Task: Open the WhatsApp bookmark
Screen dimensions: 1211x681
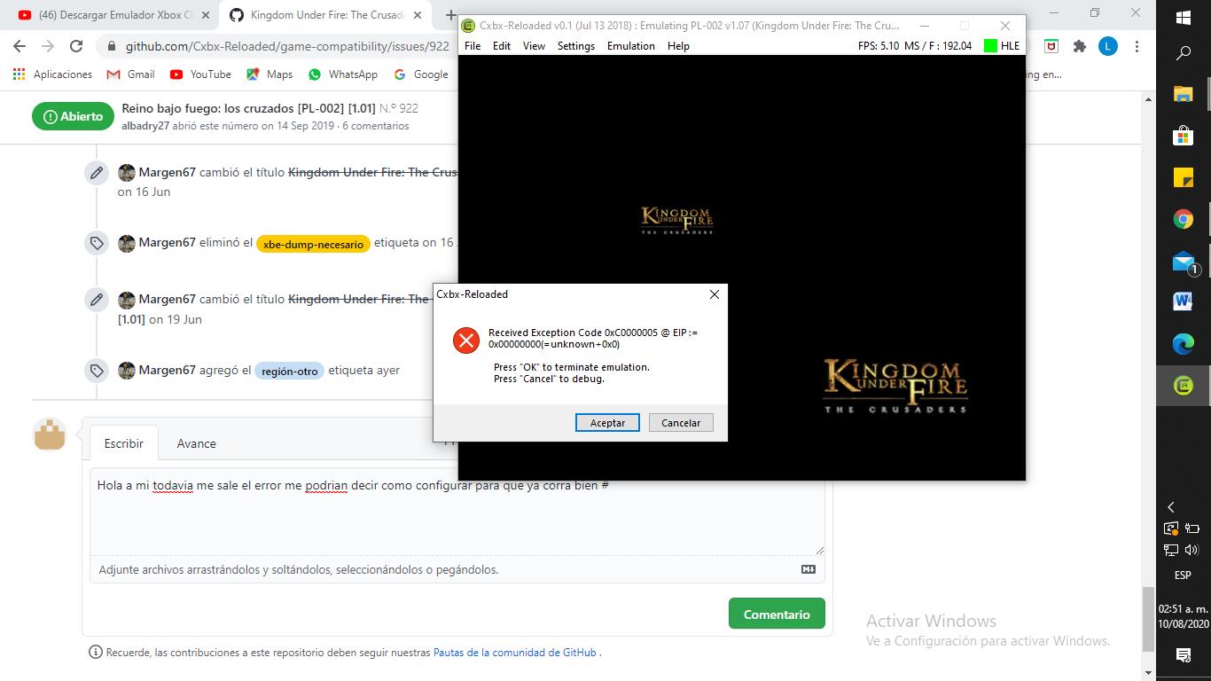Action: pos(343,74)
